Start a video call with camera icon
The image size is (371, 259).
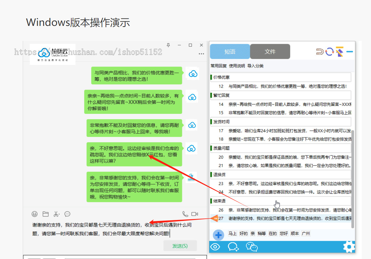tap(195, 214)
